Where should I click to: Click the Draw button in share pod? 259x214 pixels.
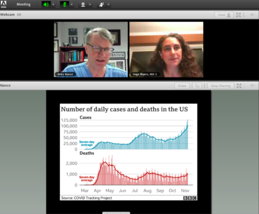[x=182, y=86]
